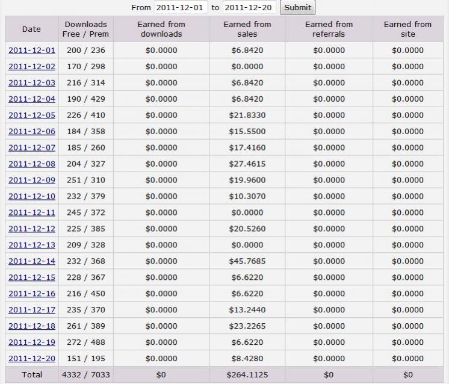449x384 pixels.
Task: Click the Earned from sales column header
Action: 247,29
